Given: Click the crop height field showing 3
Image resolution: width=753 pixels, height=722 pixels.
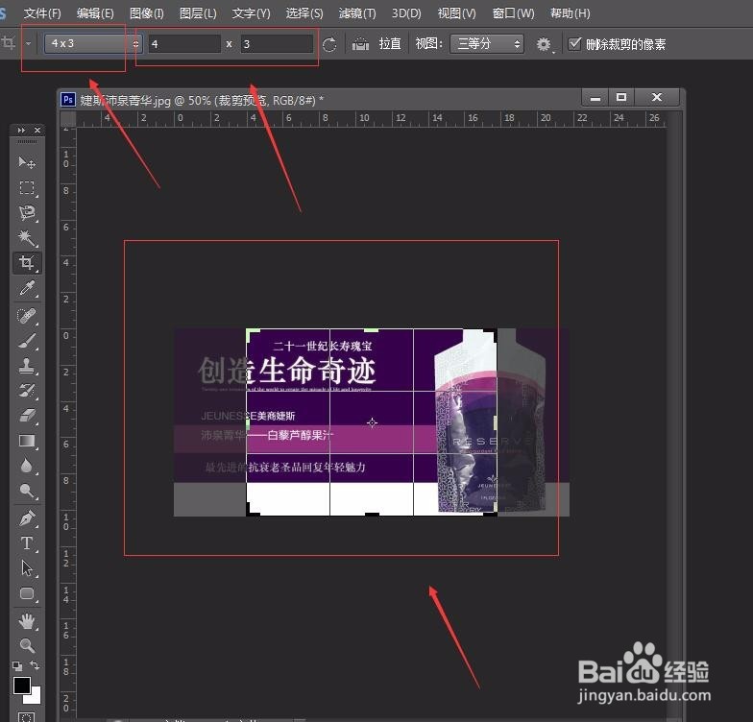Looking at the screenshot, I should tap(277, 44).
